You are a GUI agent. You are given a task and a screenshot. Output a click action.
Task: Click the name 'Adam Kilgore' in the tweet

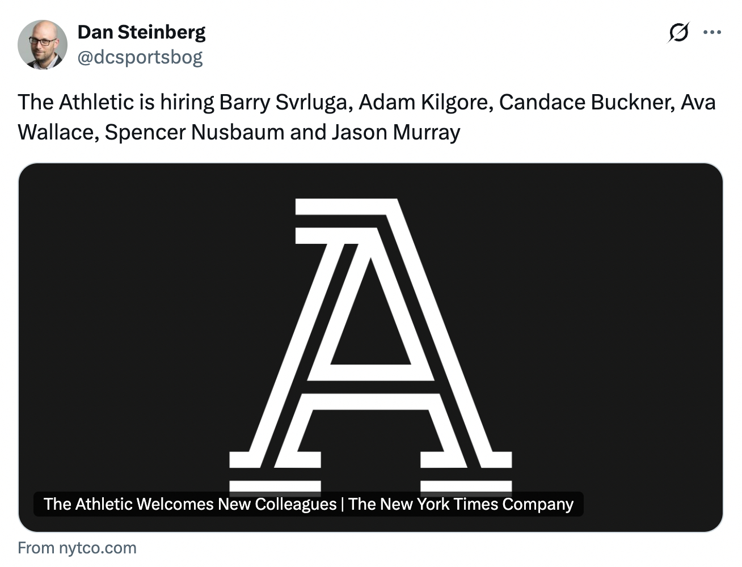(424, 103)
